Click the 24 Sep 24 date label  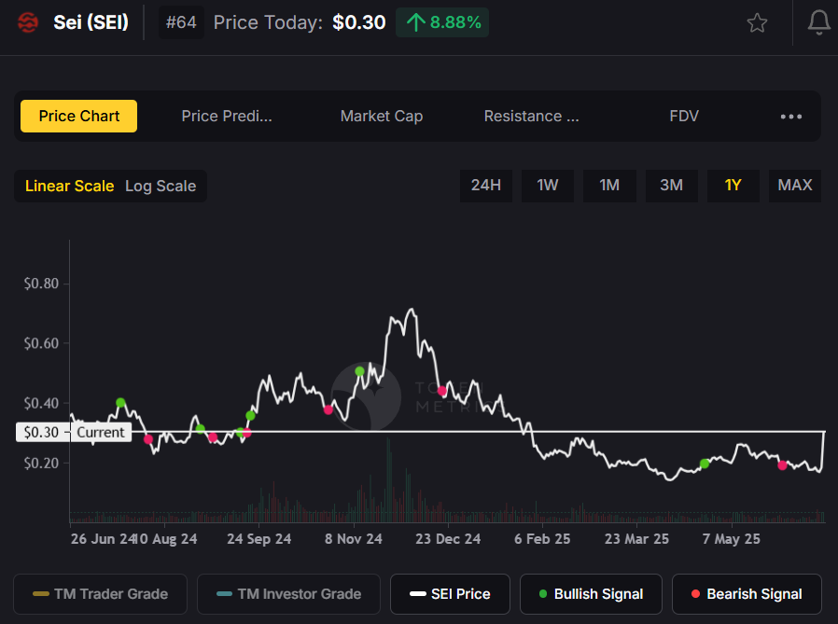(259, 538)
